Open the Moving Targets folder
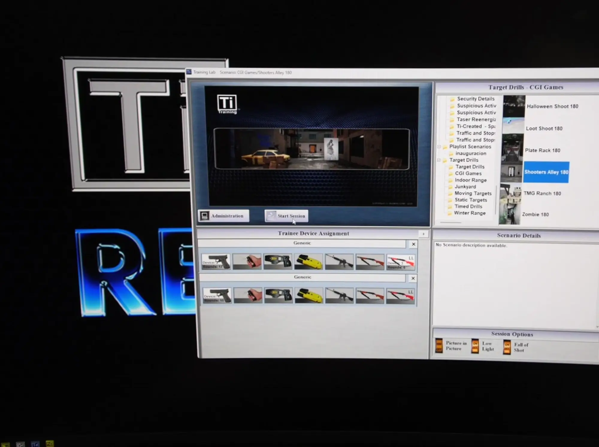Viewport: 599px width, 447px height. tap(473, 193)
